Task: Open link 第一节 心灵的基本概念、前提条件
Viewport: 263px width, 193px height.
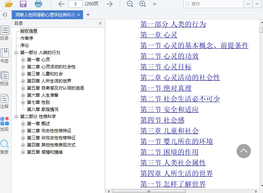Action: tap(194, 45)
